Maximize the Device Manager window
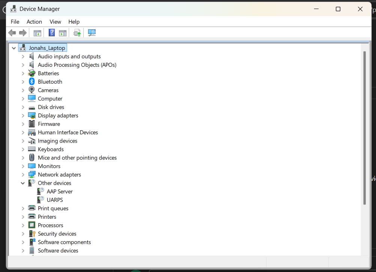Screen dimensions: 376x272 338,9
